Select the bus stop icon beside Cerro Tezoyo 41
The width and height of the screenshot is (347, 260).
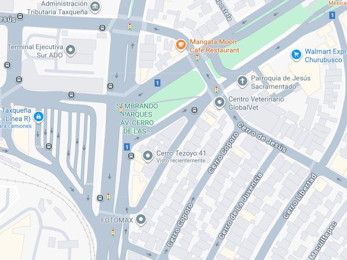(131, 156)
